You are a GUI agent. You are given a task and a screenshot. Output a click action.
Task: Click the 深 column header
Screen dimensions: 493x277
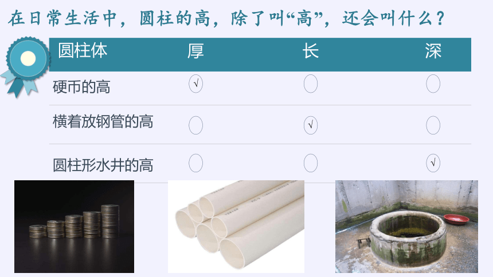point(433,51)
